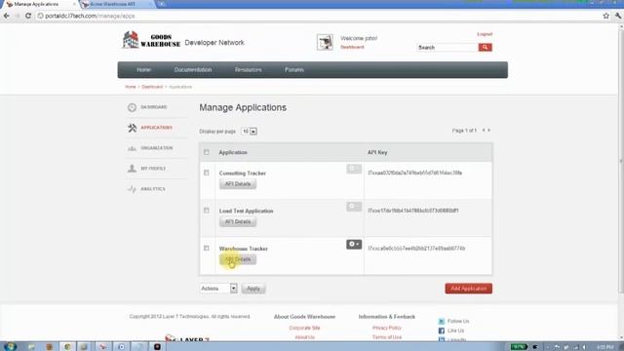Image resolution: width=624 pixels, height=351 pixels.
Task: Click the Application column header
Action: click(233, 152)
